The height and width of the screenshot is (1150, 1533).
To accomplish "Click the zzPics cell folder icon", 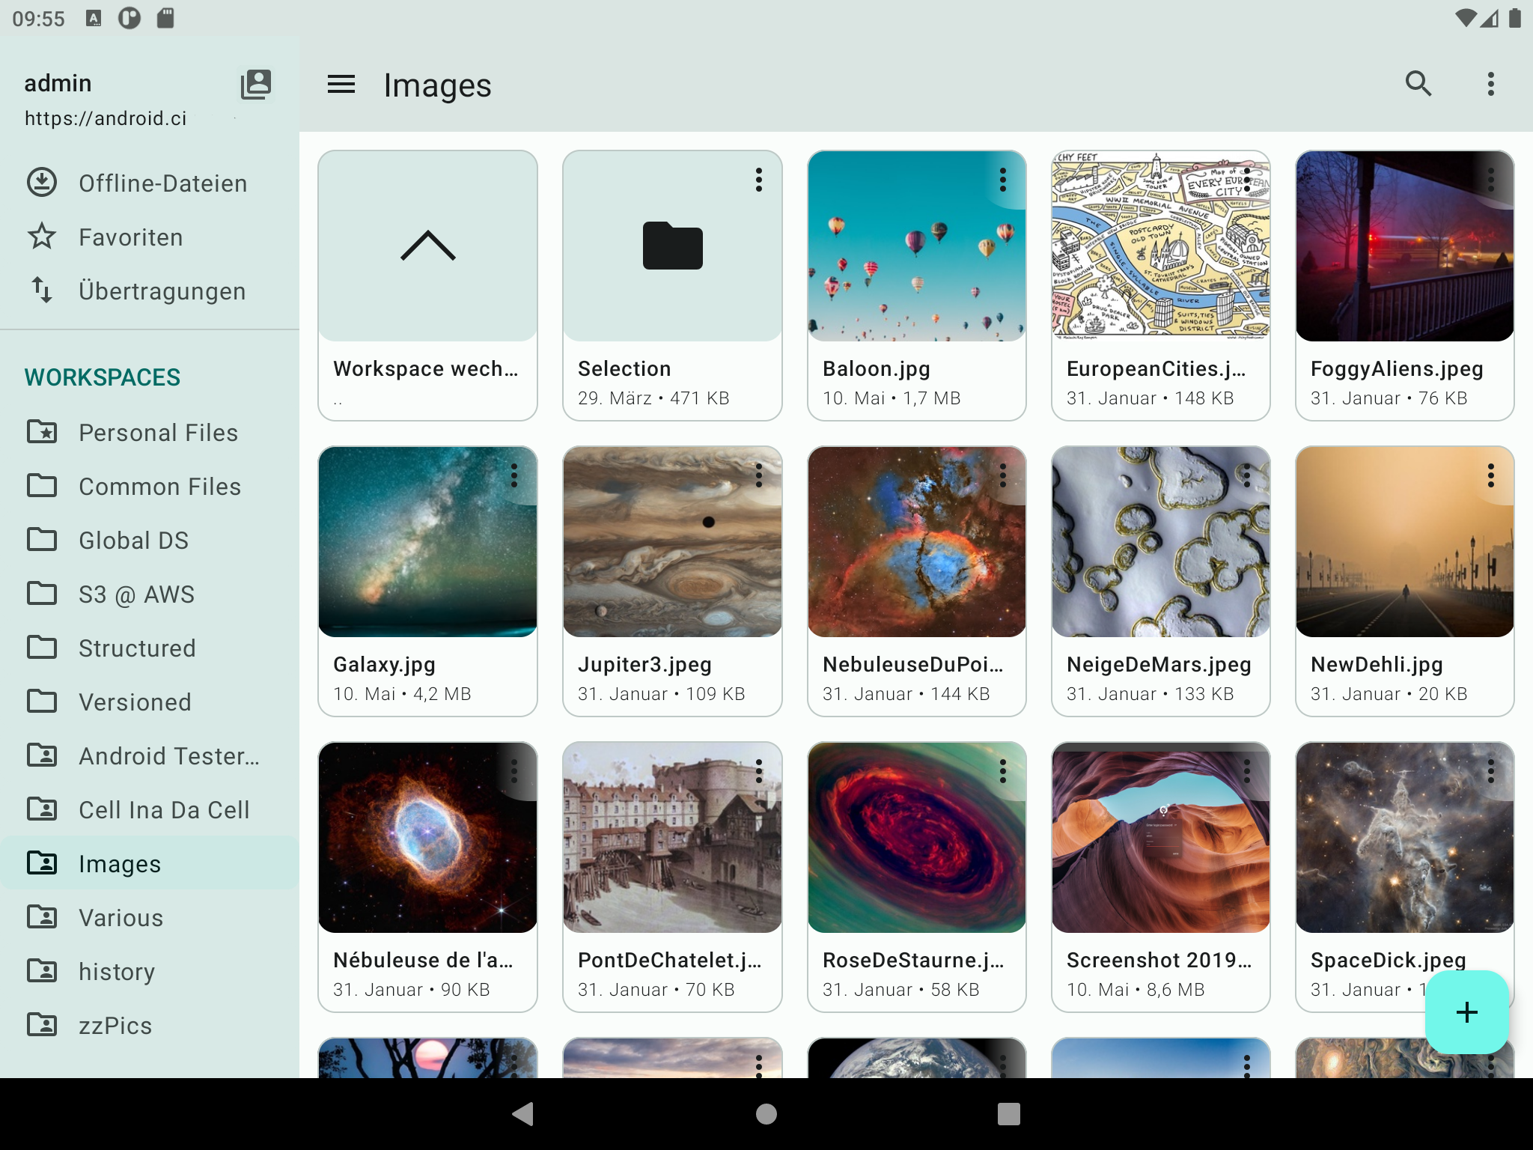I will click(x=42, y=1025).
